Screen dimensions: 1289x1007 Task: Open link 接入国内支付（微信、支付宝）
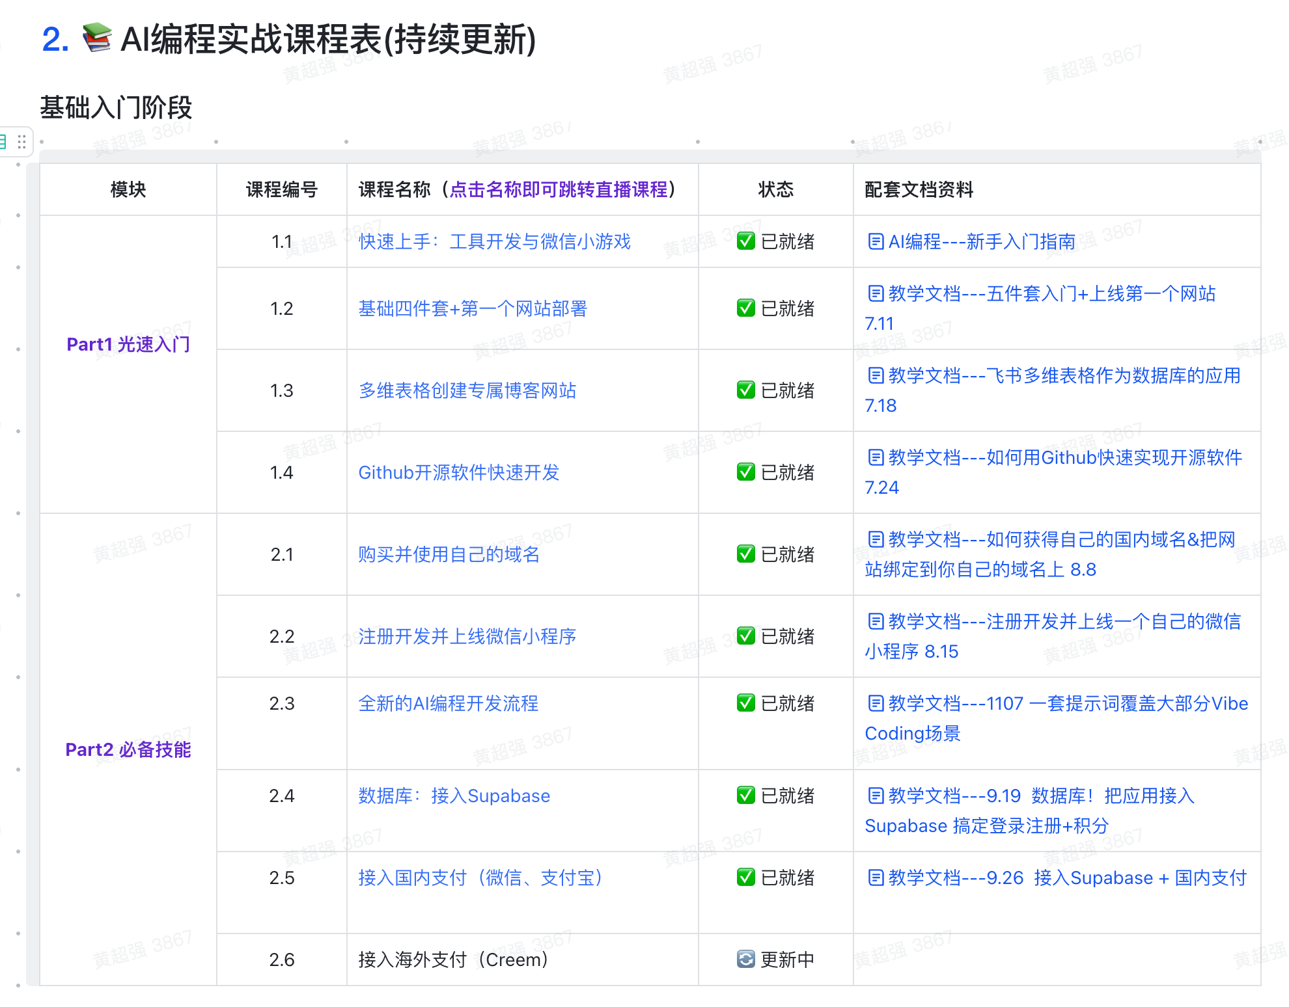point(480,878)
